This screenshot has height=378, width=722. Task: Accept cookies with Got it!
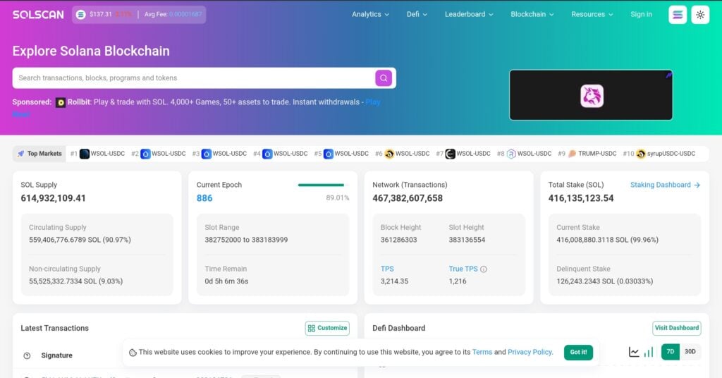pos(578,352)
